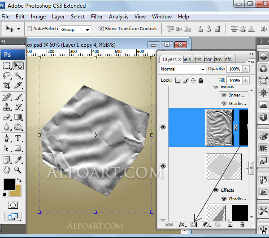The height and width of the screenshot is (238, 269).
Task: Select the Magic Wand tool
Action: (18, 75)
